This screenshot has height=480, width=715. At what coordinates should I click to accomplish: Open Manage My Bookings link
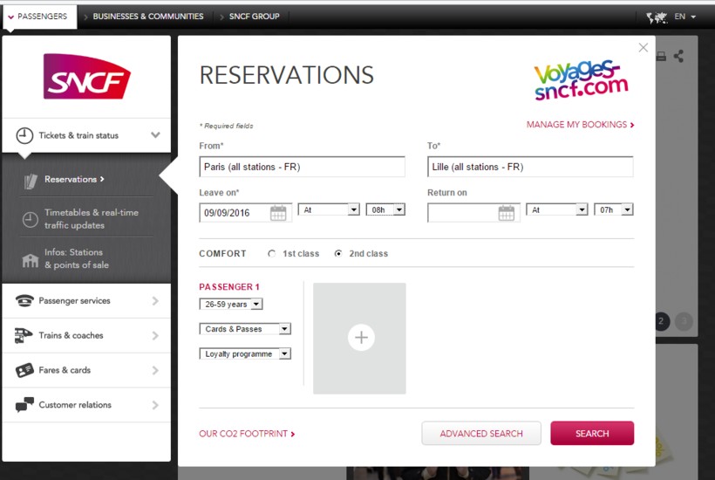[580, 125]
